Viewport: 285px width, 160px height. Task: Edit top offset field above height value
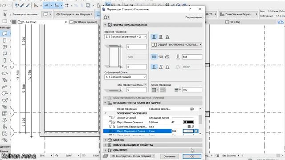137,47
